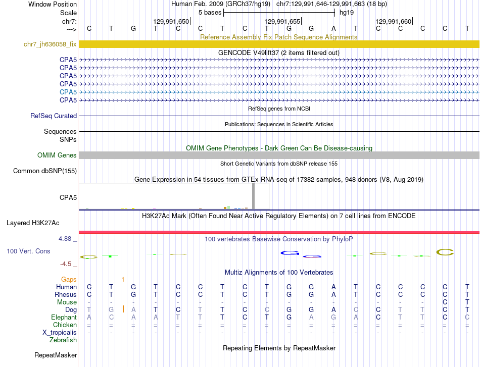Screen dimensions: 480x367
Task: Click the SNPs track label
Action: point(68,139)
